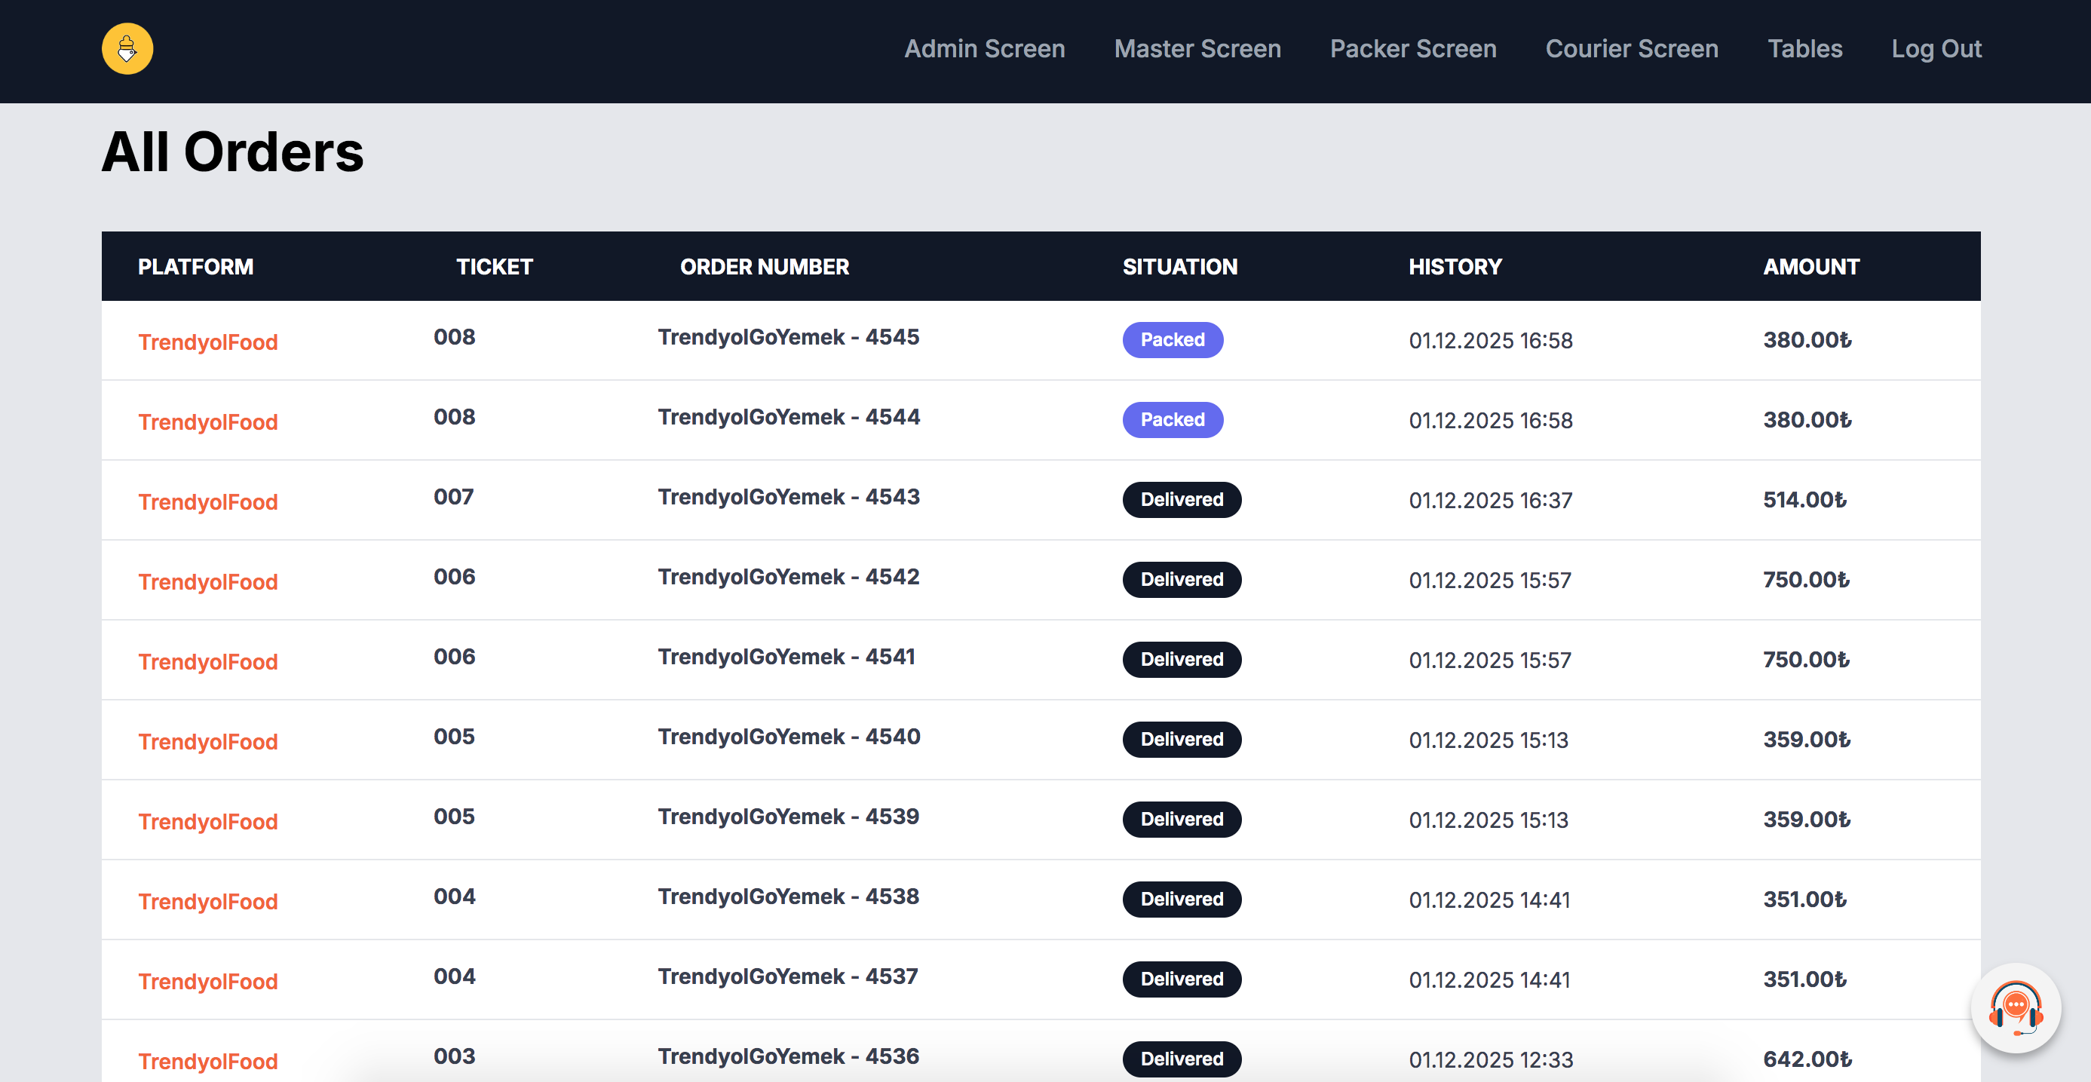Click Log Out in the navbar
Screen dimensions: 2091x1082
coord(1936,49)
